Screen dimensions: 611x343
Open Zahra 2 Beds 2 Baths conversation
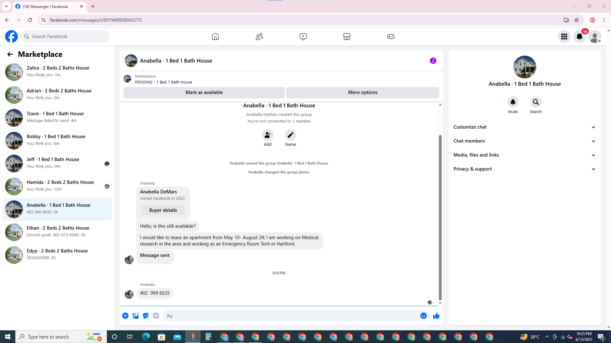57,72
